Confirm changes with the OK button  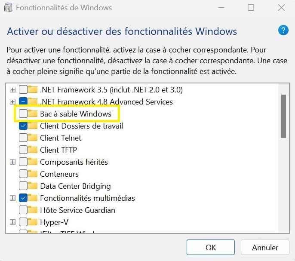click(211, 247)
